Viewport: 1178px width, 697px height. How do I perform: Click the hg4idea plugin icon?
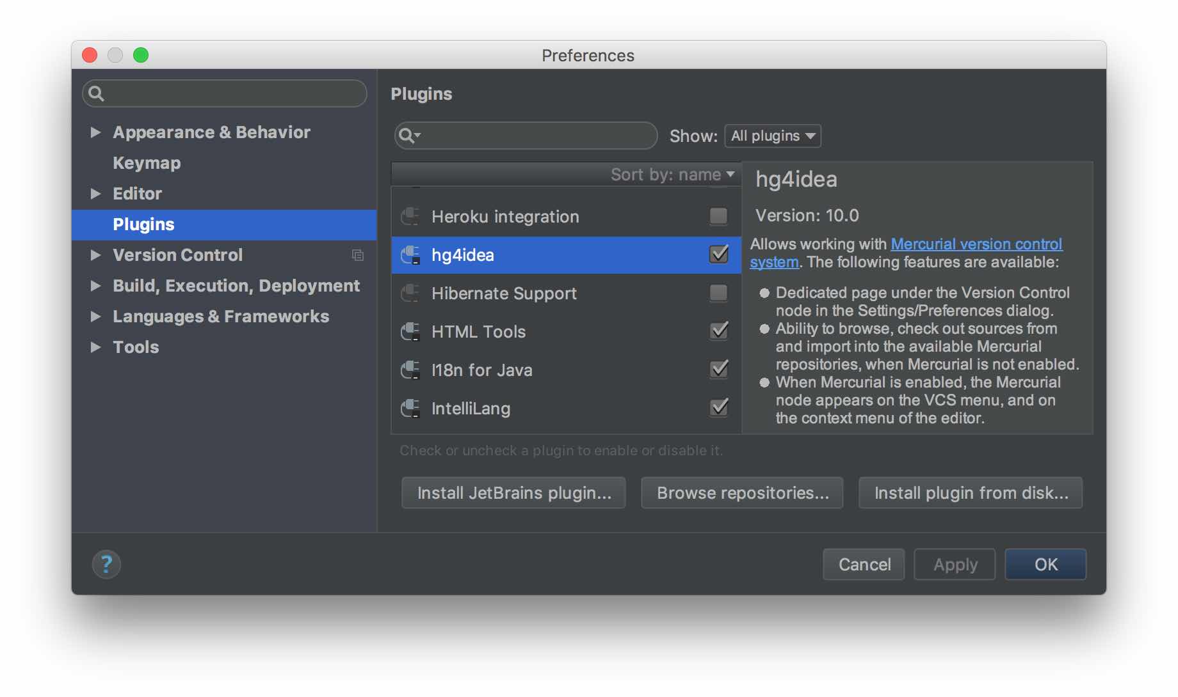(410, 255)
